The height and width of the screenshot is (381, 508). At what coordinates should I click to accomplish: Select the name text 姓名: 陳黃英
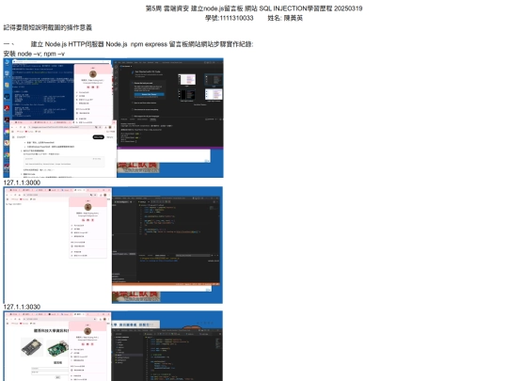(285, 18)
